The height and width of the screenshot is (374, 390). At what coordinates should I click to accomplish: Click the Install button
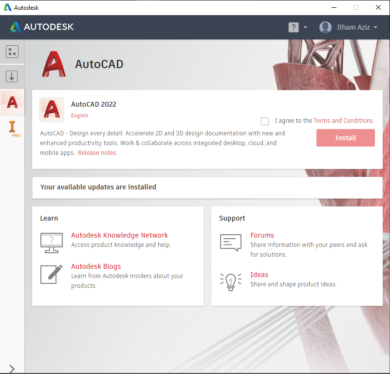pos(346,138)
